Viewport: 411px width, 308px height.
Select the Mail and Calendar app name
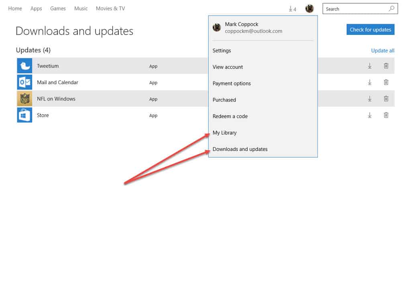pos(57,83)
